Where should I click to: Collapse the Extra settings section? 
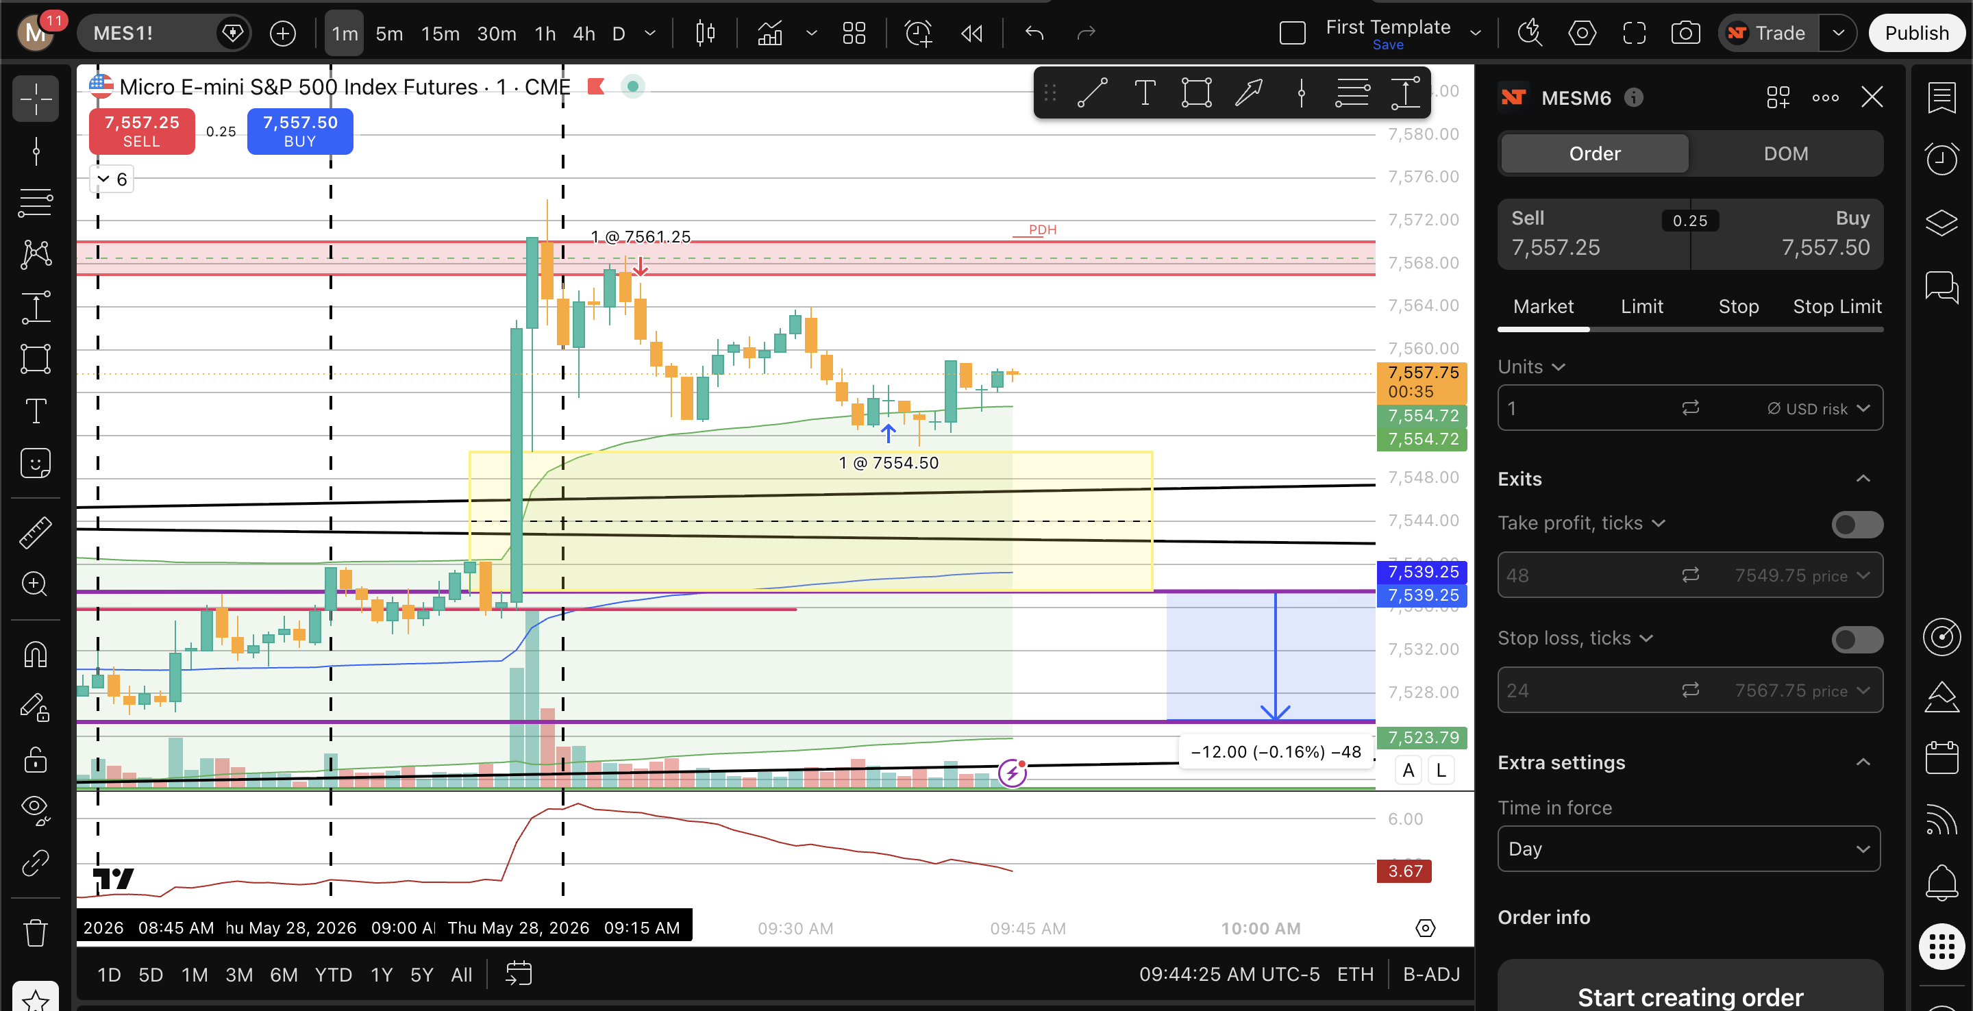[1863, 762]
